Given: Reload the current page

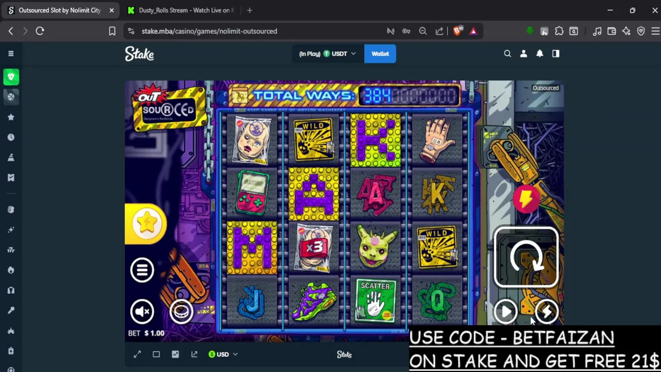Looking at the screenshot, I should click(40, 31).
